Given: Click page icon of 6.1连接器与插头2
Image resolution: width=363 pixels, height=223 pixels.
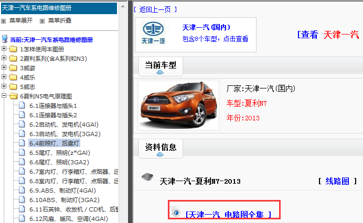Looking at the screenshot, I should tap(22, 115).
